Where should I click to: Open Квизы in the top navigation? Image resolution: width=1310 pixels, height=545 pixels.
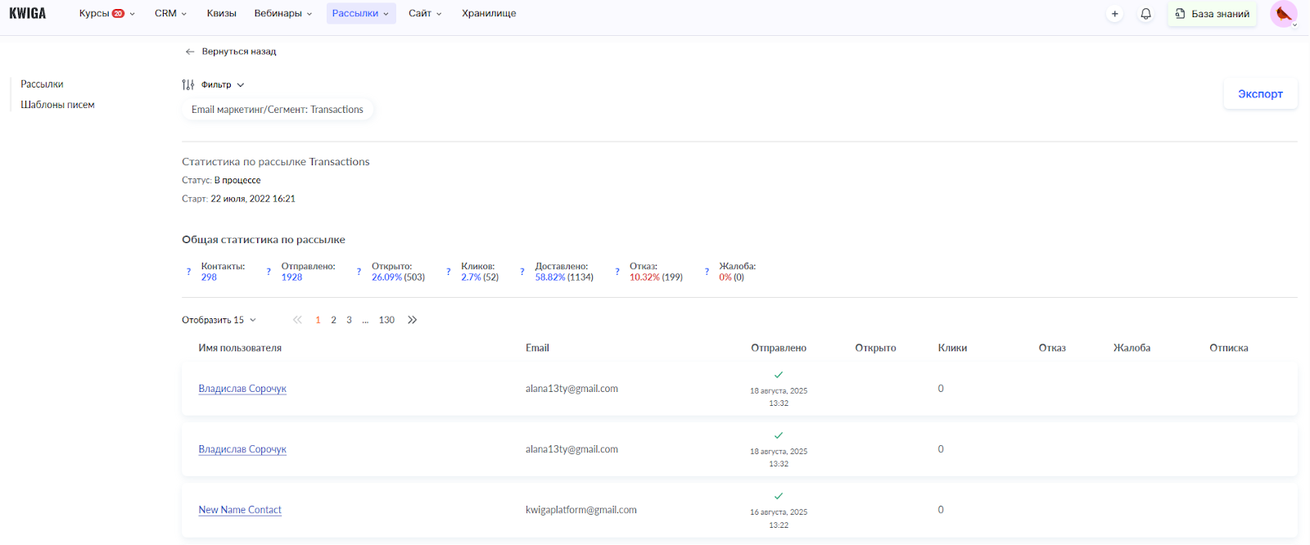coord(221,14)
